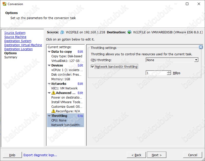
Task: Go to the Source System step
Action: (15, 33)
